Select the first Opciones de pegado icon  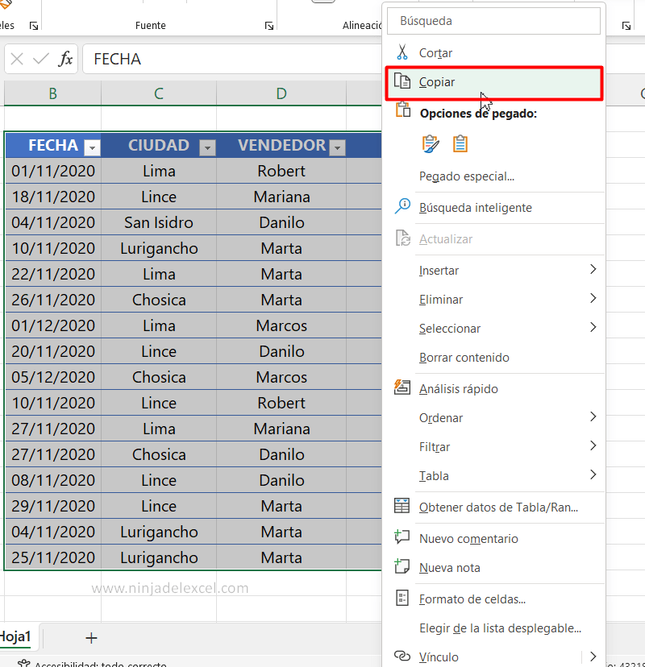click(x=431, y=143)
